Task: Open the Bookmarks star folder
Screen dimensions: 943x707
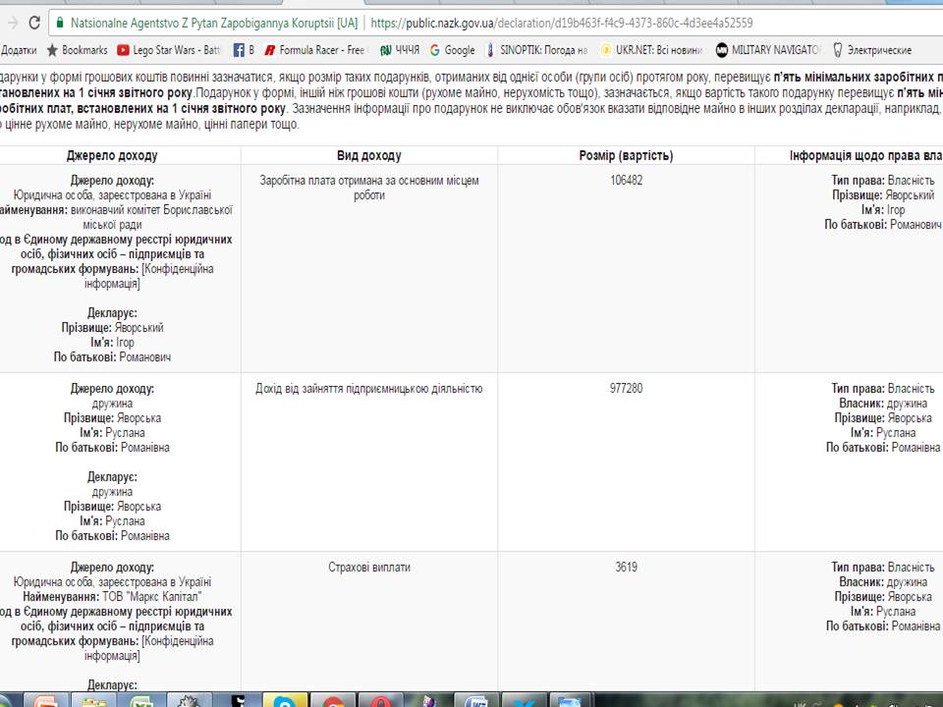Action: pos(78,50)
